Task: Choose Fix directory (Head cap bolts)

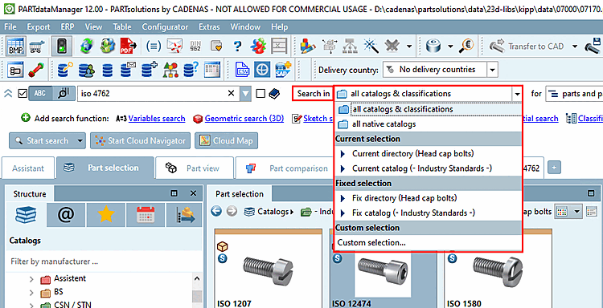Action: [x=428, y=198]
